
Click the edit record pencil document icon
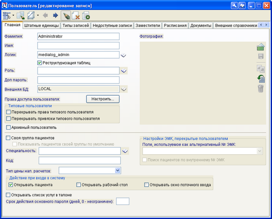[x=20, y=16]
